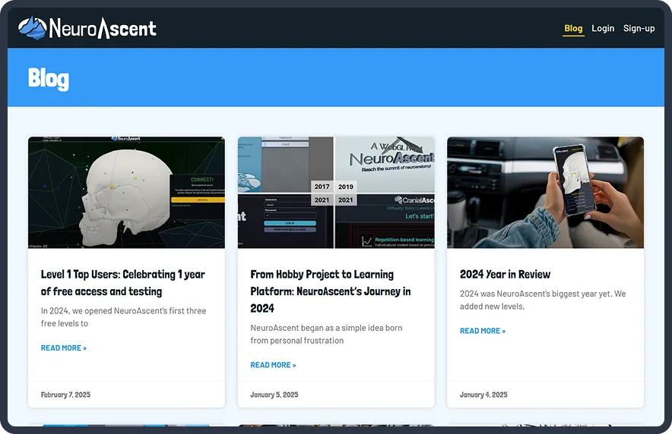The height and width of the screenshot is (434, 672).
Task: Open the phone-in-car thumbnail image
Action: pos(545,193)
